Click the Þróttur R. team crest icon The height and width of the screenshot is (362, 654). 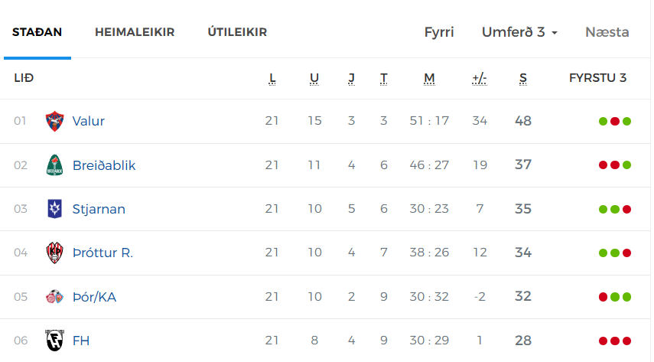54,253
